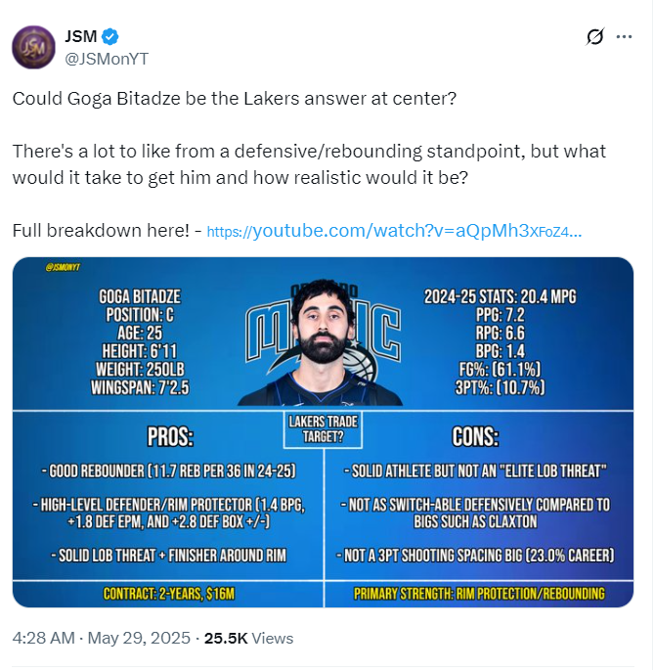Click the tweet's opening line about Goga Bitadze
Image resolution: width=654 pixels, height=670 pixels.
[235, 99]
